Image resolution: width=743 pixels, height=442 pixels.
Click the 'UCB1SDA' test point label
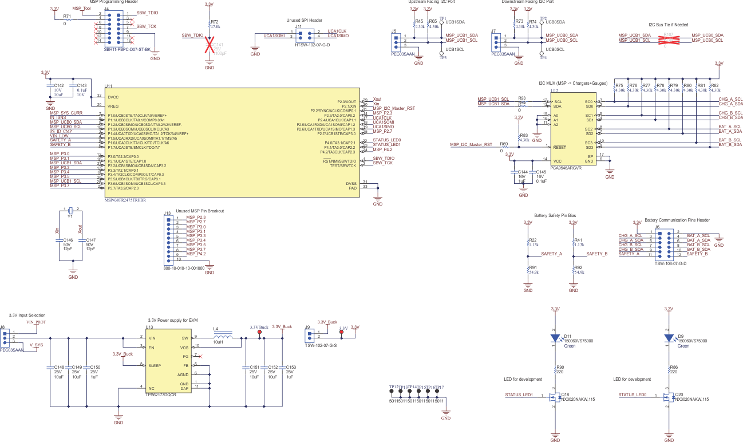(455, 22)
